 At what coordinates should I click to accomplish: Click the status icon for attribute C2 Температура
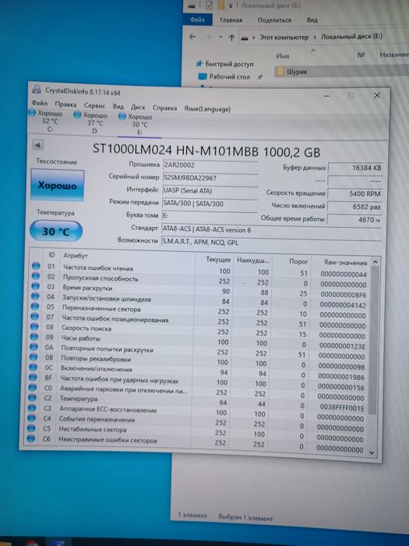pos(32,397)
